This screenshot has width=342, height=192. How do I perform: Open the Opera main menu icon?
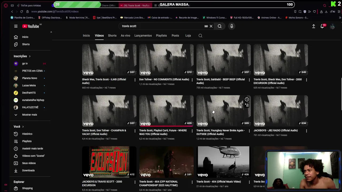coord(6,5)
